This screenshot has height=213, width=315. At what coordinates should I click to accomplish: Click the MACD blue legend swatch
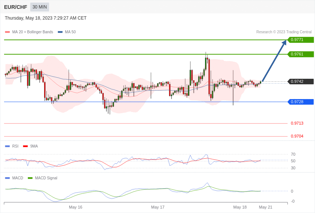point(7,178)
